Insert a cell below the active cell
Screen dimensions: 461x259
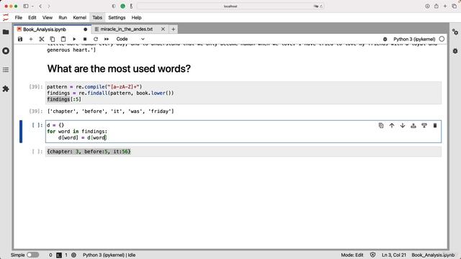(x=424, y=126)
